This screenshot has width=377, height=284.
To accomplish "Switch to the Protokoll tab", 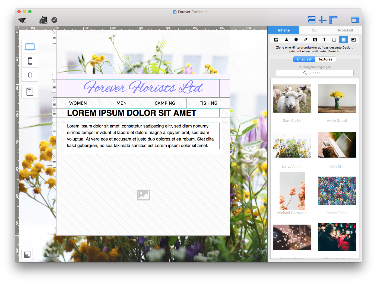I will [x=345, y=30].
